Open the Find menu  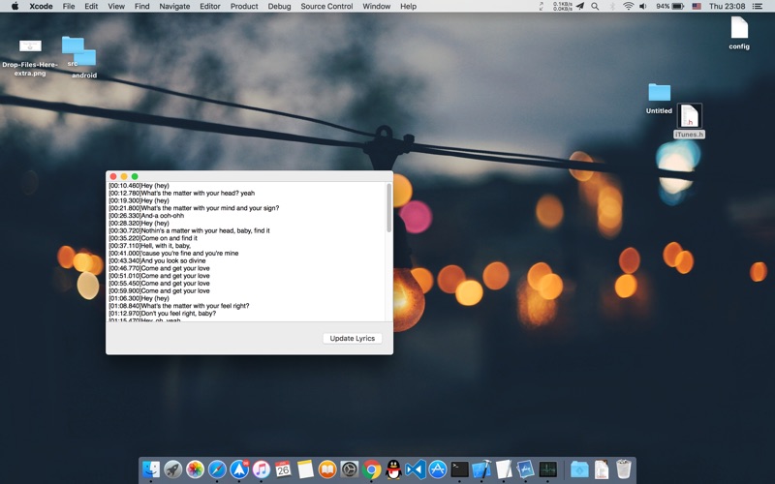tap(141, 7)
